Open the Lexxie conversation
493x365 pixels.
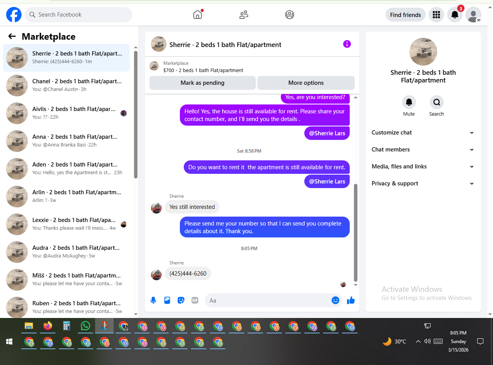click(x=67, y=224)
